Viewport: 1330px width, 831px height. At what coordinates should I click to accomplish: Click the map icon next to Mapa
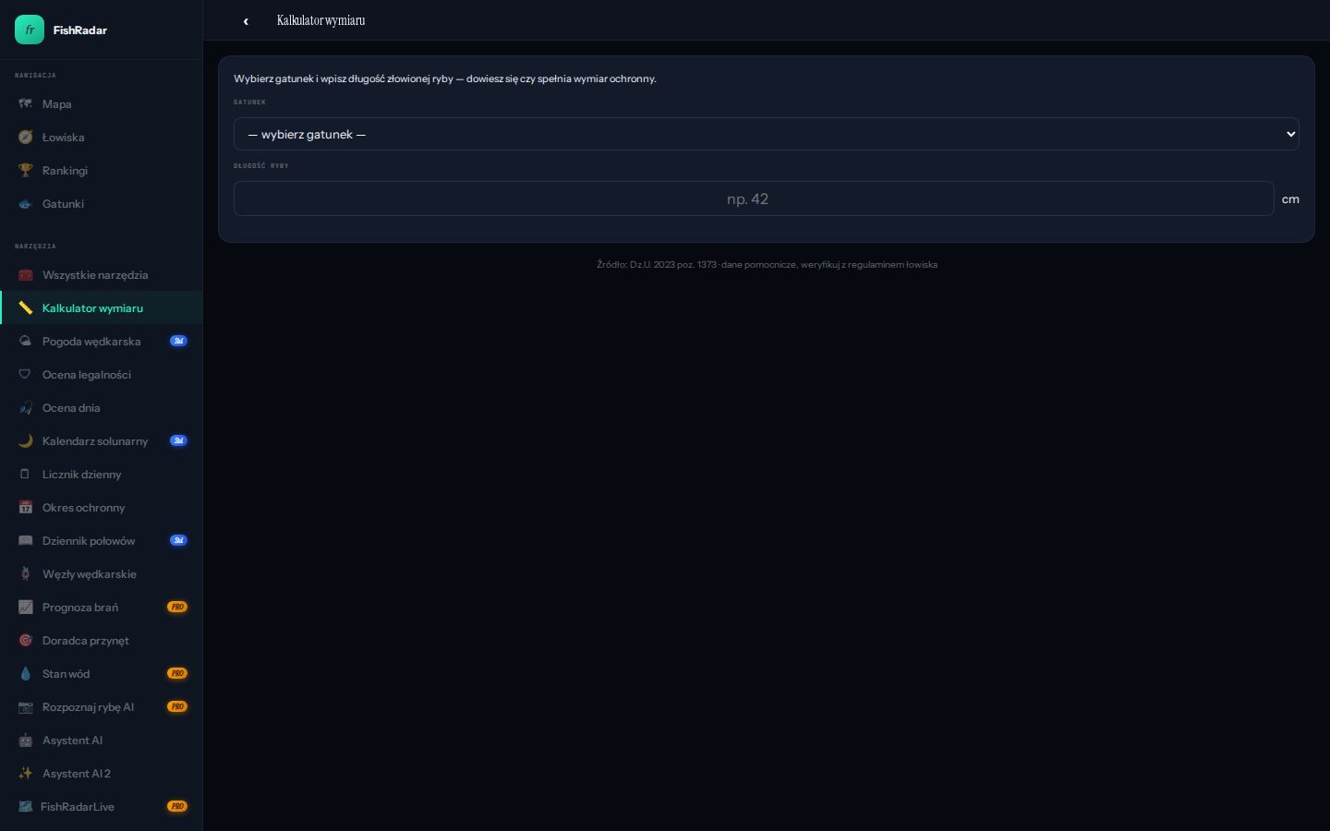pyautogui.click(x=25, y=104)
